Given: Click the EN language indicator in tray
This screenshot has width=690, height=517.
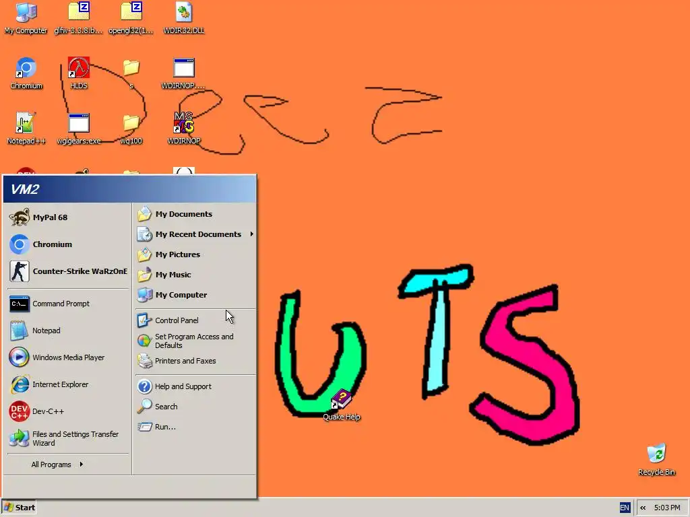Looking at the screenshot, I should coord(625,508).
